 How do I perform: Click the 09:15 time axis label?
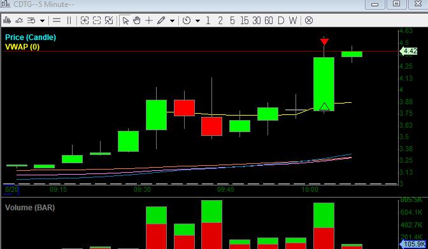(58, 189)
